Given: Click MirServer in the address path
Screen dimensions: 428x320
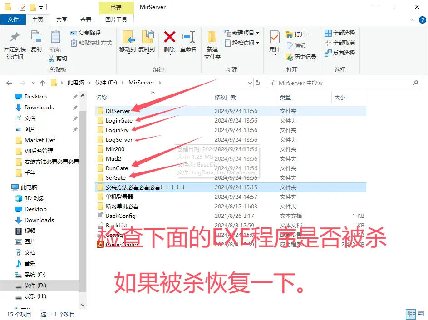Looking at the screenshot, I should coord(142,83).
